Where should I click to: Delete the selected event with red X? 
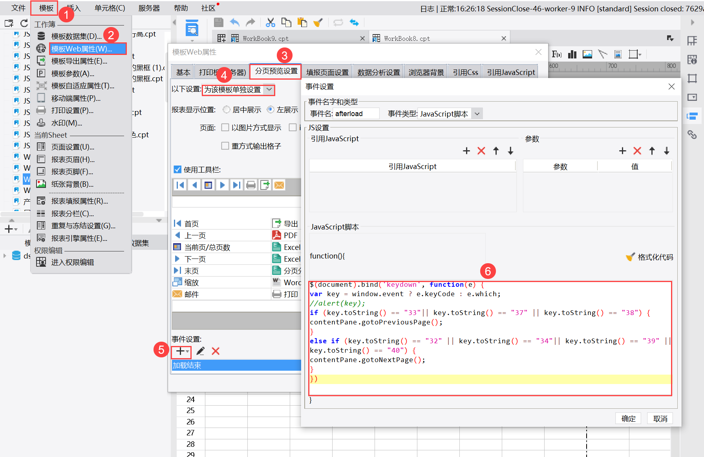216,351
